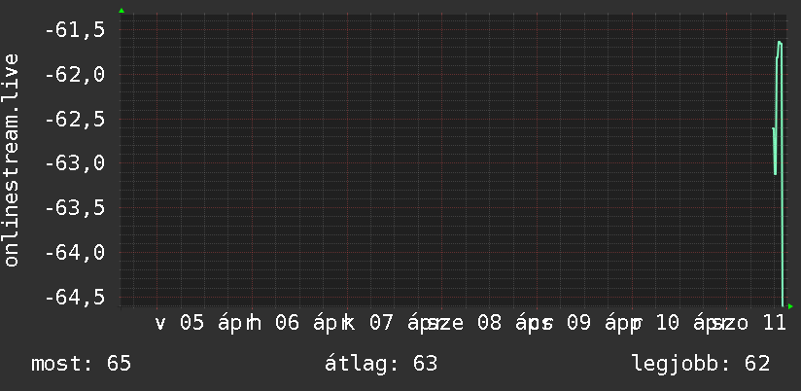Click the 'most: 65' current value
Screen dimensions: 801x391
81,365
